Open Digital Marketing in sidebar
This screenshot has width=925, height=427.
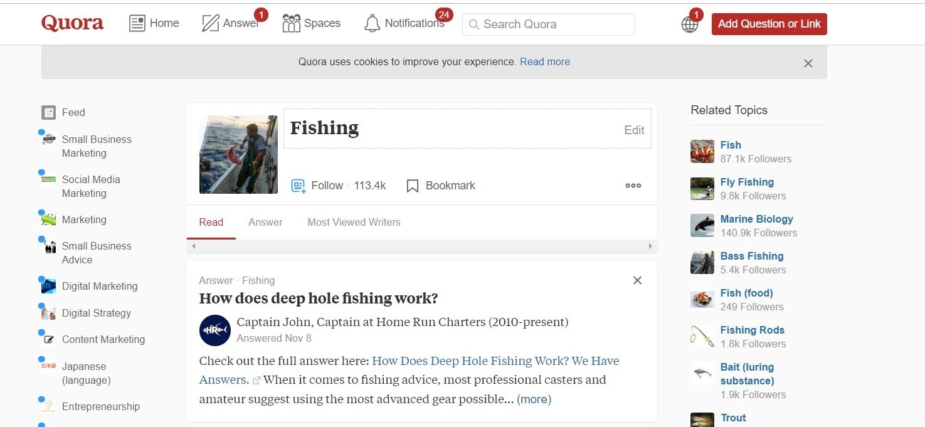click(x=100, y=286)
